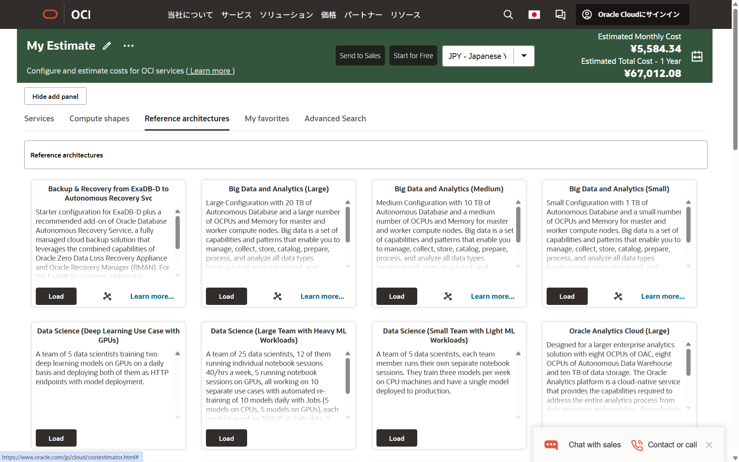The width and height of the screenshot is (739, 462).
Task: View the architecture diagram icon for Big Data (Large)
Action: coord(278,296)
